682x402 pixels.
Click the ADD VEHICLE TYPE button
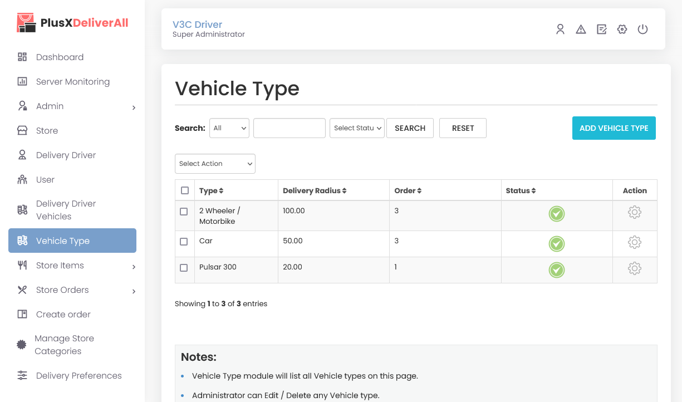[614, 128]
